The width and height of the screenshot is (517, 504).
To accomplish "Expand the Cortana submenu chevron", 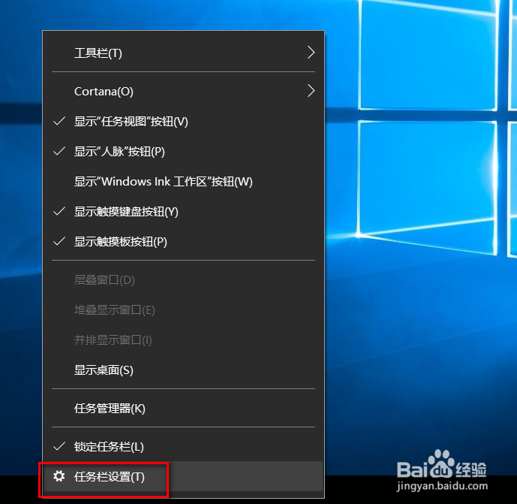I will click(x=311, y=91).
